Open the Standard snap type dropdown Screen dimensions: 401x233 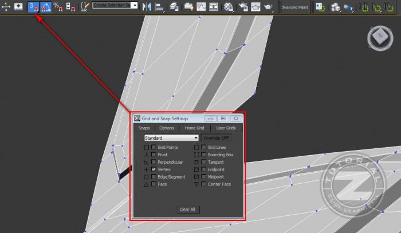click(x=171, y=138)
